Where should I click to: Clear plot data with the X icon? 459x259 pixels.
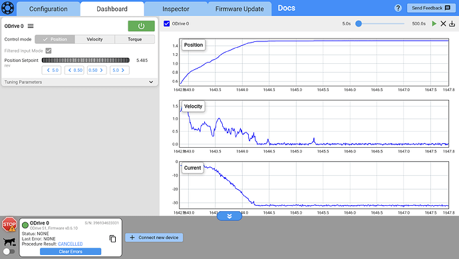point(443,24)
